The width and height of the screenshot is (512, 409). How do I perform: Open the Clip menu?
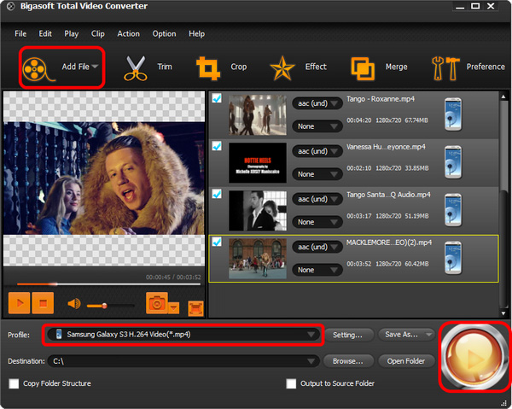pos(97,34)
